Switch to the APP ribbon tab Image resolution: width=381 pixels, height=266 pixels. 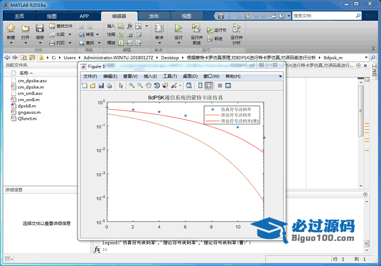click(x=84, y=16)
